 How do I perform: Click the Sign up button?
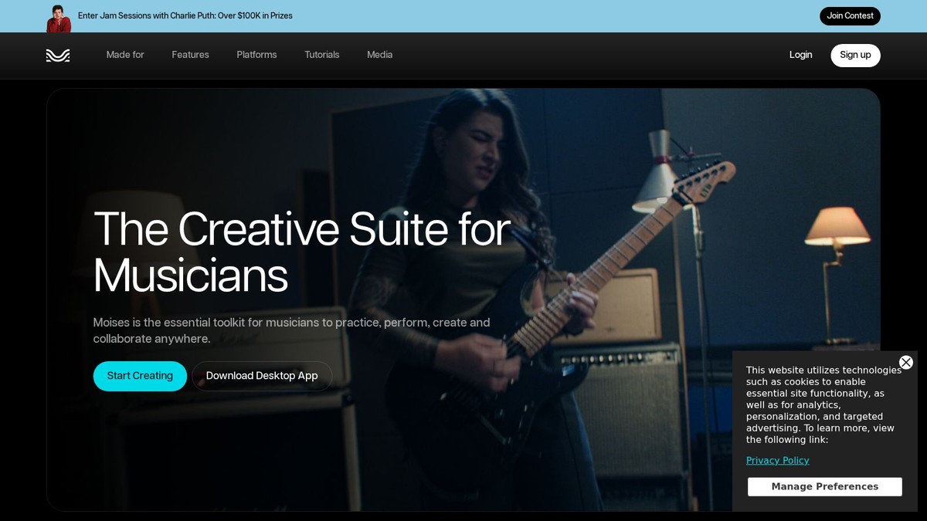coord(855,55)
